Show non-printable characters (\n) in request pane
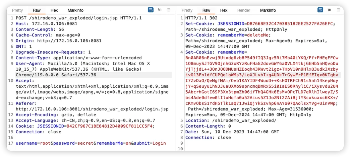Viewport: 350px width, 157px height. [x=160, y=10]
